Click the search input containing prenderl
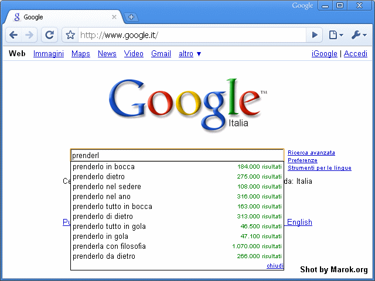The width and height of the screenshot is (375, 281). click(x=177, y=155)
